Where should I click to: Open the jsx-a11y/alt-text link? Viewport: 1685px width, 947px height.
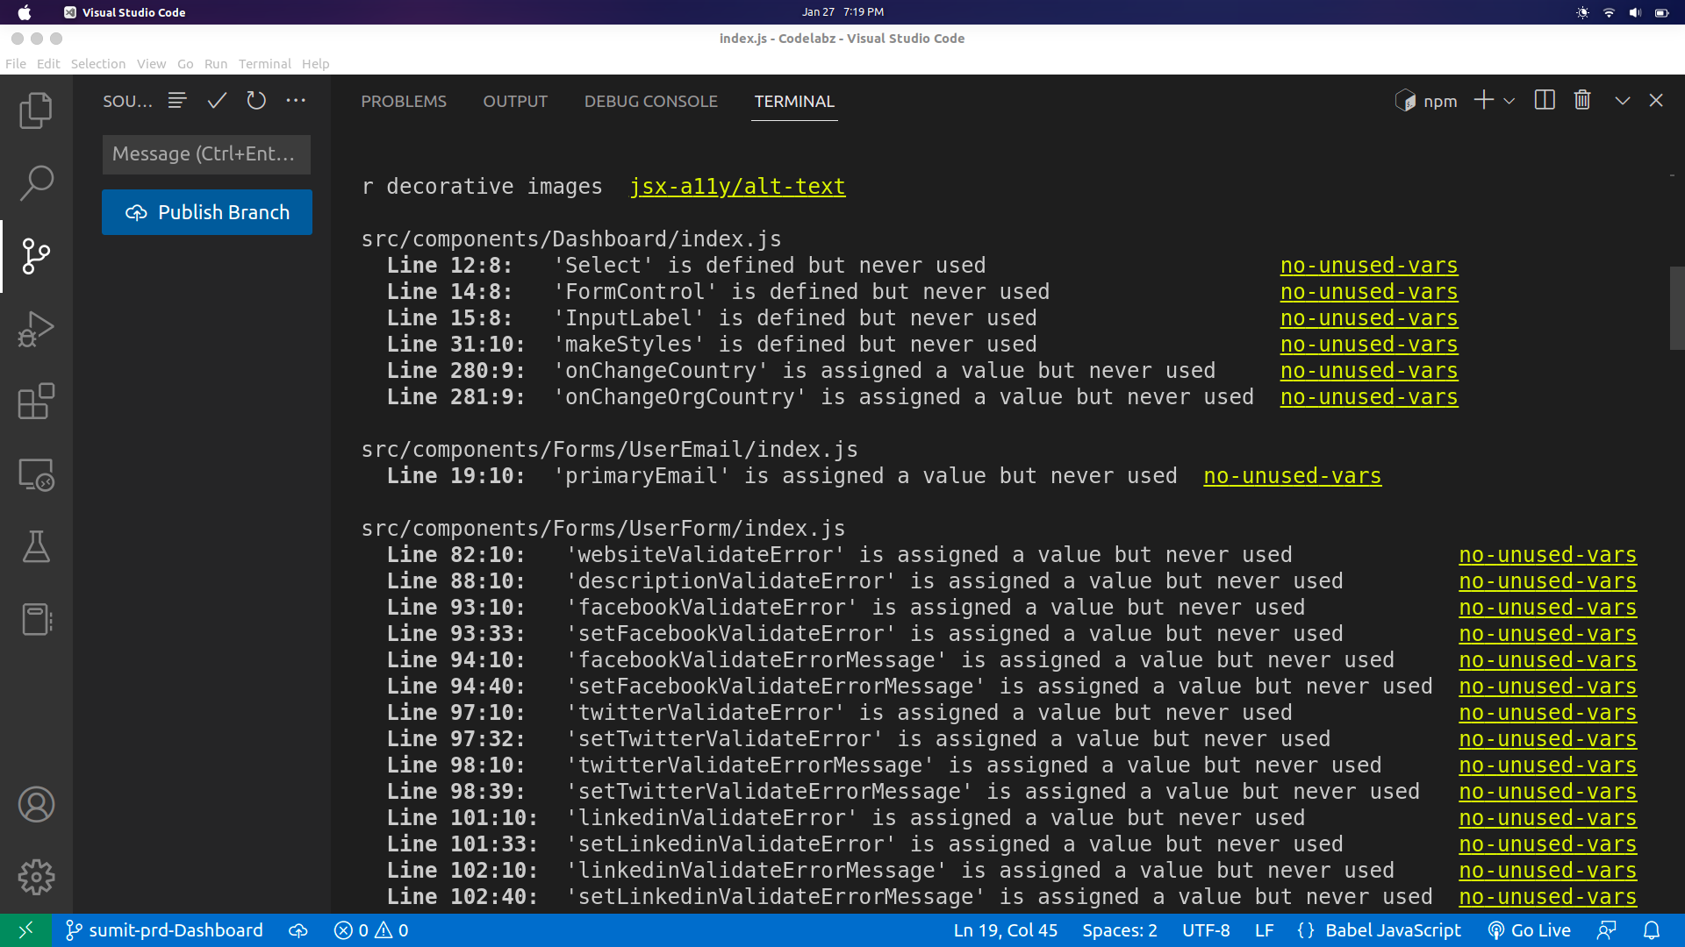737,186
